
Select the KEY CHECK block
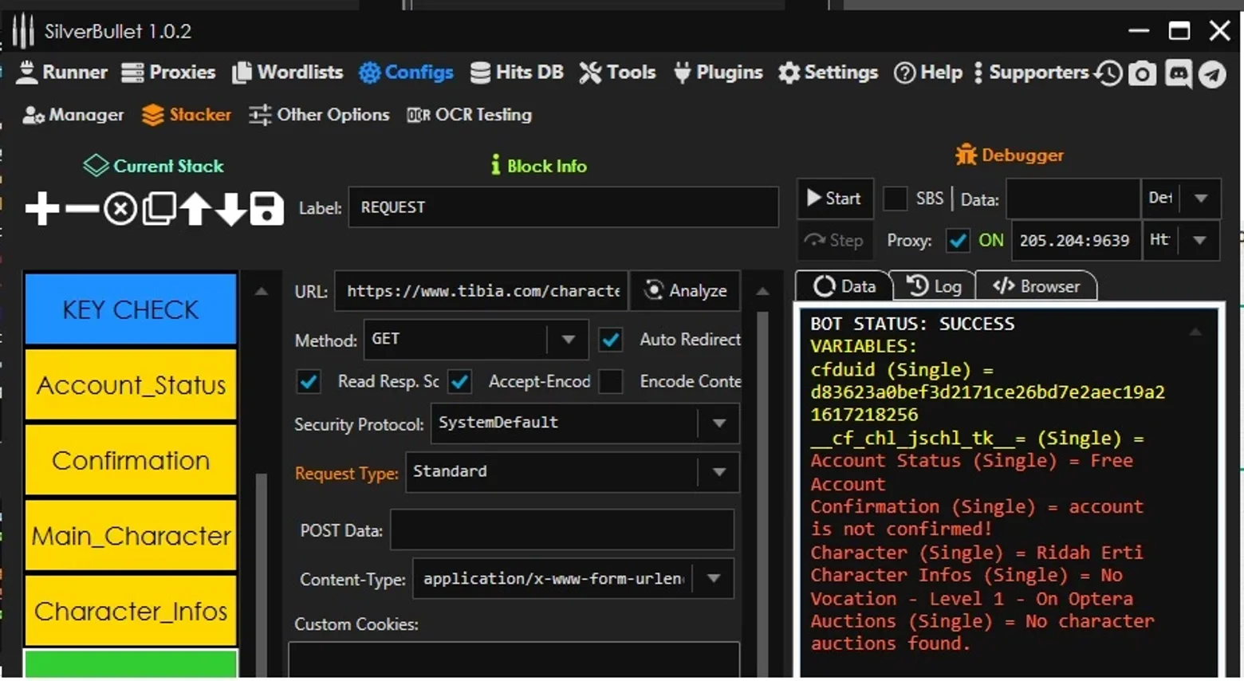click(131, 309)
